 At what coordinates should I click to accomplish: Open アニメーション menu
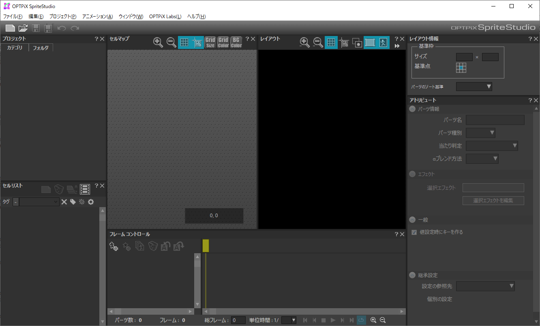click(x=97, y=17)
